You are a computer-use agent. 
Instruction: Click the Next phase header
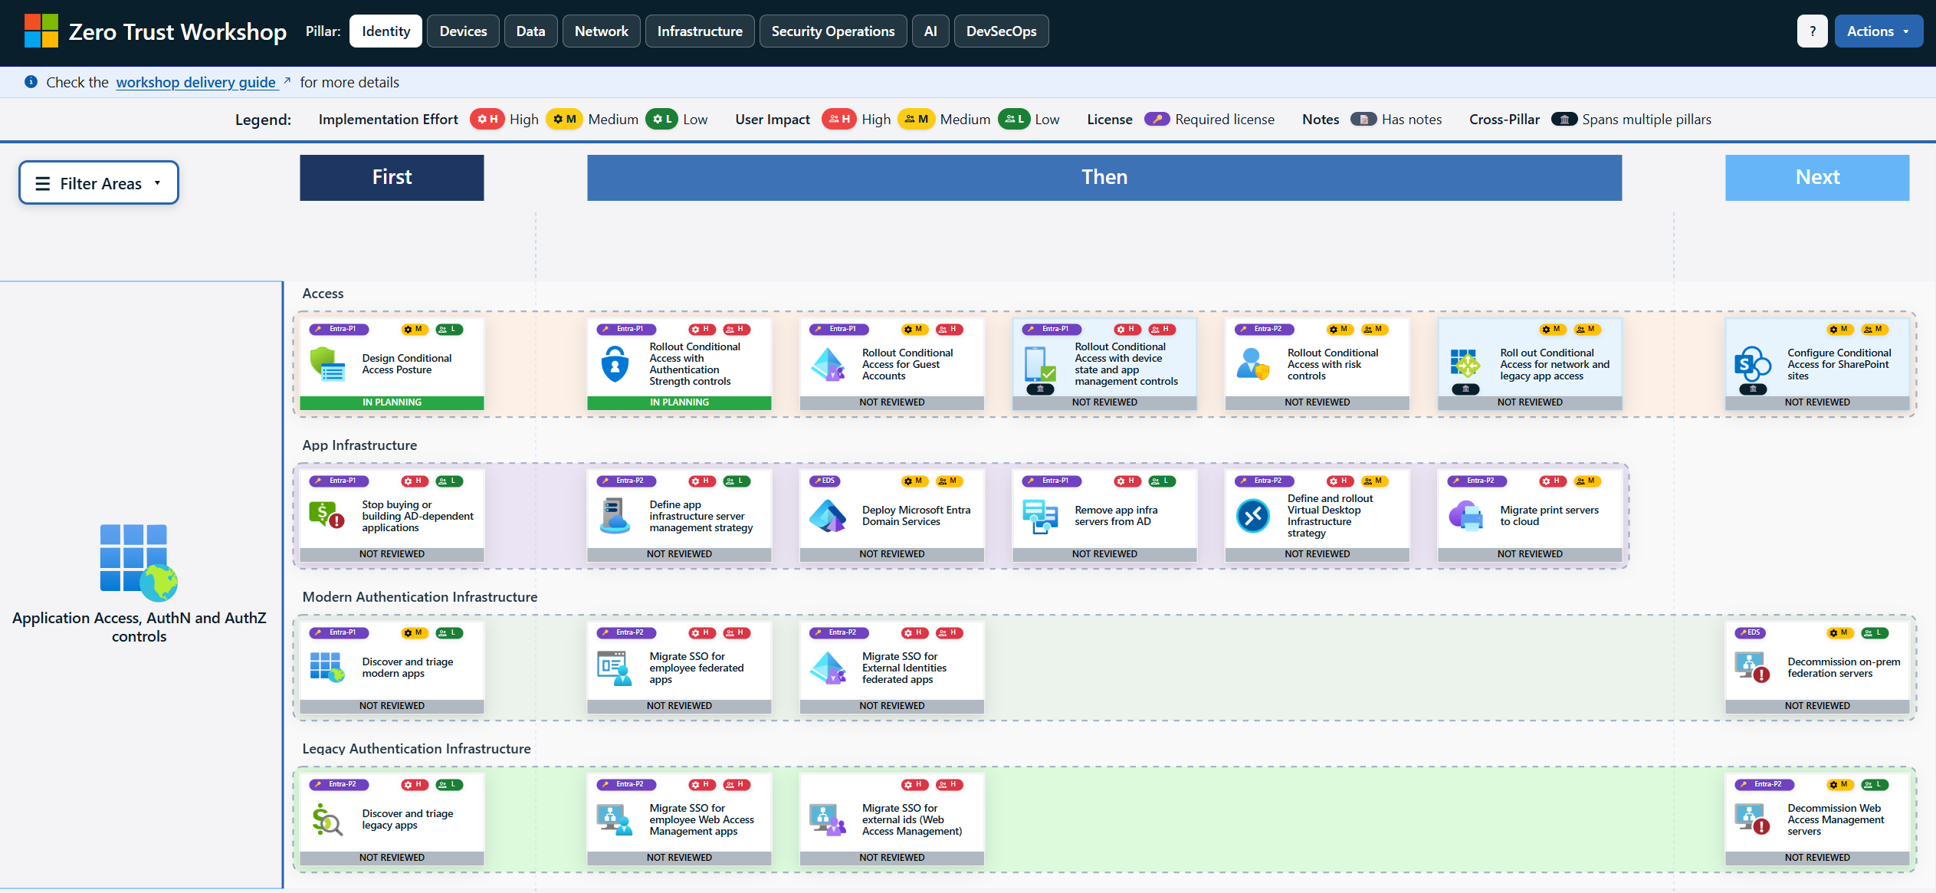tap(1817, 178)
